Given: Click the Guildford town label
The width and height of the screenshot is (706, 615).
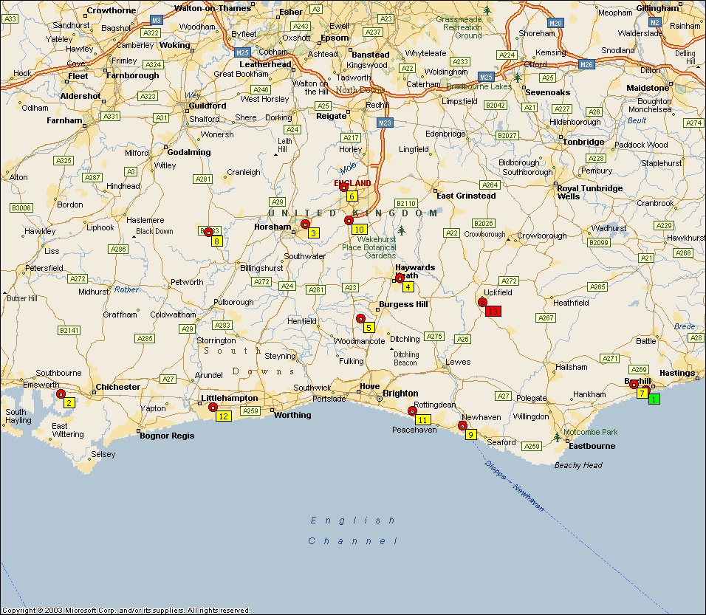Looking at the screenshot, I should 207,106.
